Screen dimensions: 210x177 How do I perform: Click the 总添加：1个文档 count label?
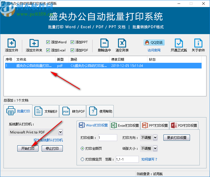[x=16, y=100]
